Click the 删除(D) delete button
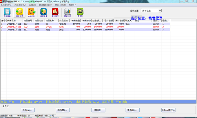Viewport: 197px width, 118px height. pos(98,110)
